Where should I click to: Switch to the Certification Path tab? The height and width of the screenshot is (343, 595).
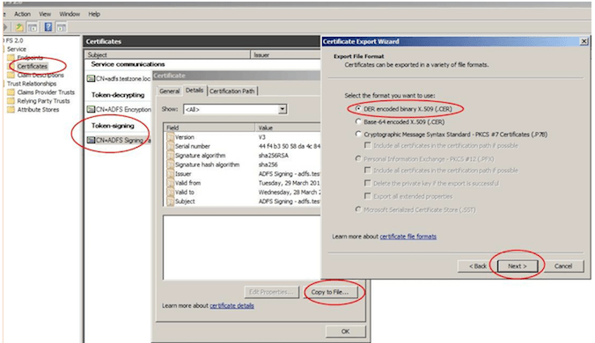click(x=232, y=91)
